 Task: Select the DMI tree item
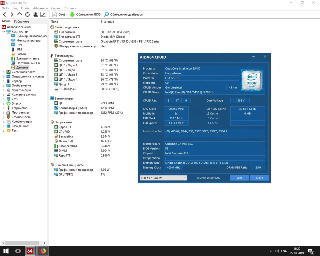point(19,45)
